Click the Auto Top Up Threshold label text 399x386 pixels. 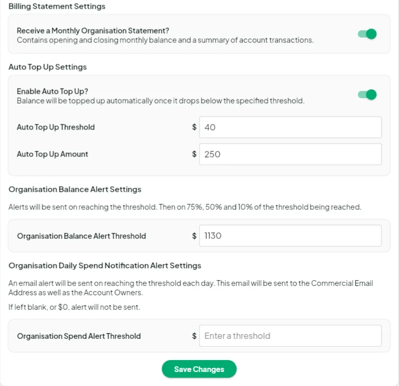55,127
